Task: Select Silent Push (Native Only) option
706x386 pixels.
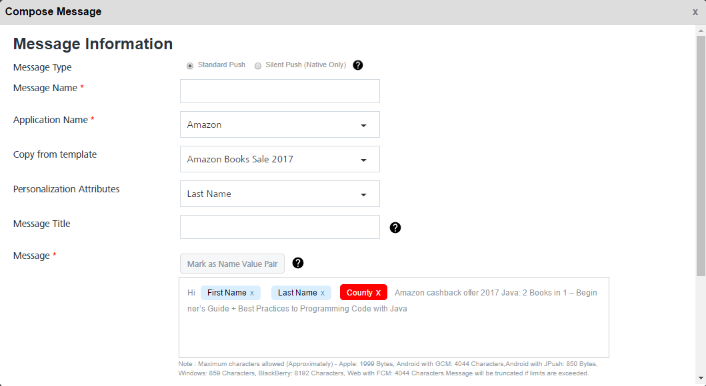Action: [258, 66]
